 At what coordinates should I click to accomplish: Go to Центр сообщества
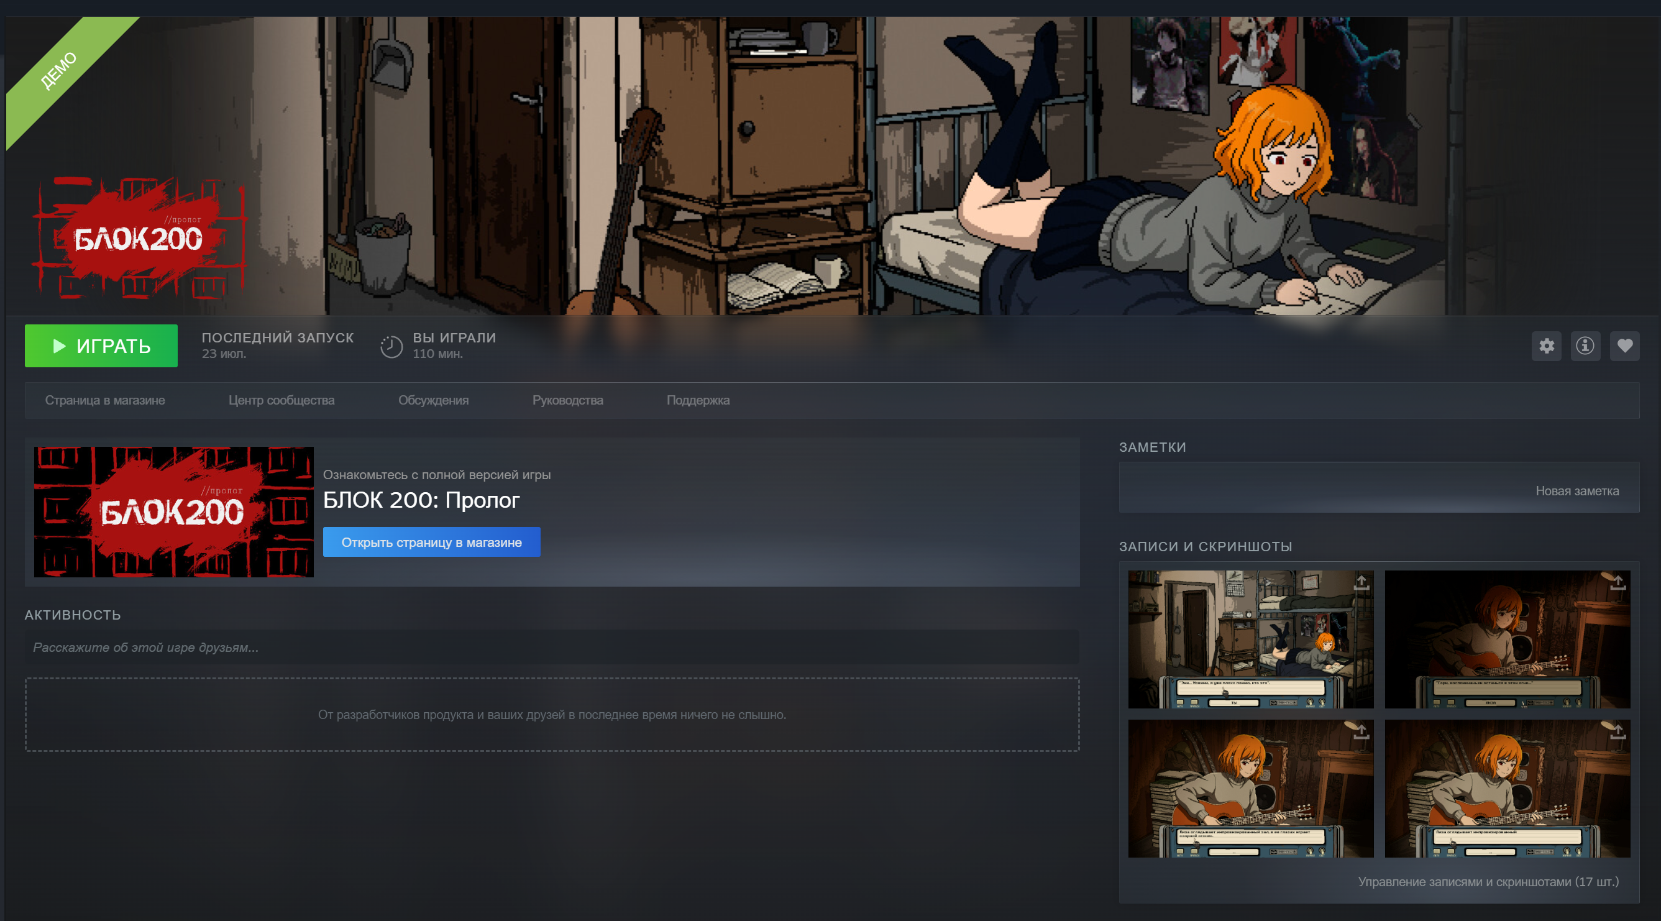(281, 400)
